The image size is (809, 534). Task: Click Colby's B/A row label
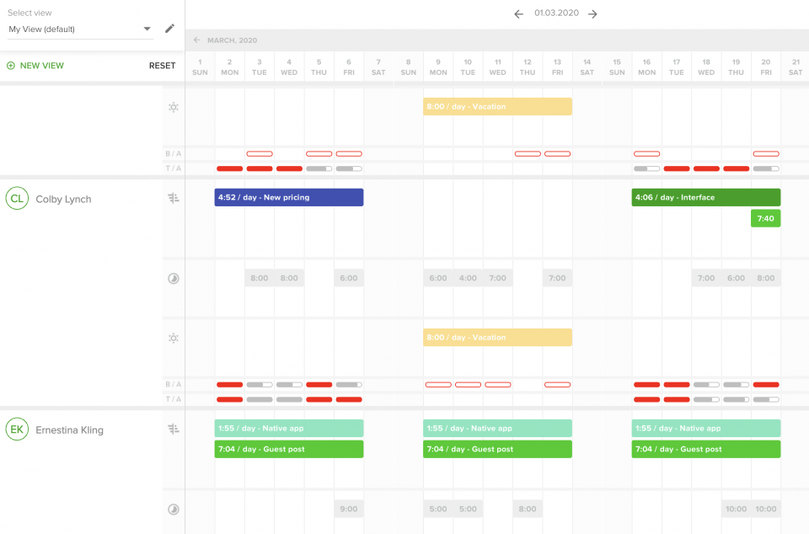click(x=174, y=385)
